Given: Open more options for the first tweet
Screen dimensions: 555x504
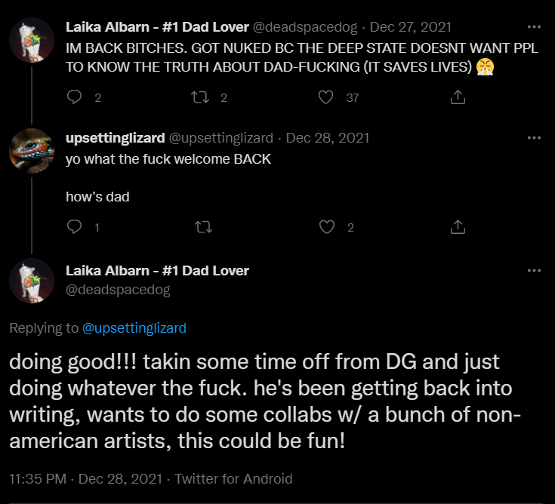Looking at the screenshot, I should point(534,27).
